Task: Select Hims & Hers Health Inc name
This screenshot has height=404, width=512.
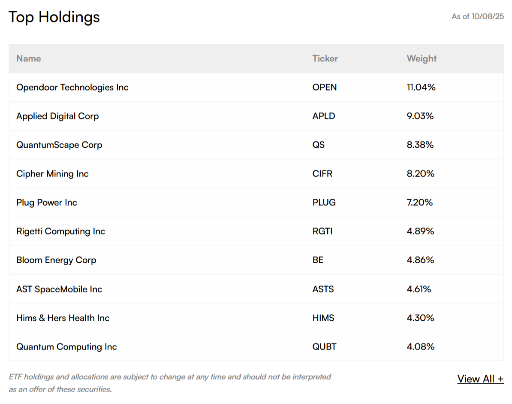Action: pyautogui.click(x=63, y=318)
